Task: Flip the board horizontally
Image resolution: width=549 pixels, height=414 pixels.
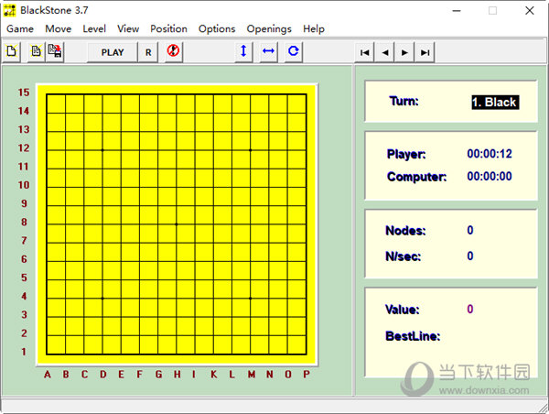Action: [268, 52]
